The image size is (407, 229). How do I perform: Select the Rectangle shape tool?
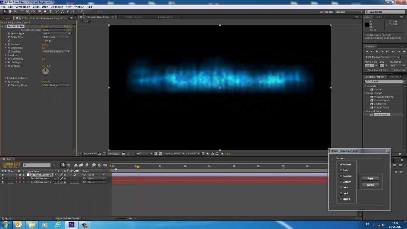point(40,12)
